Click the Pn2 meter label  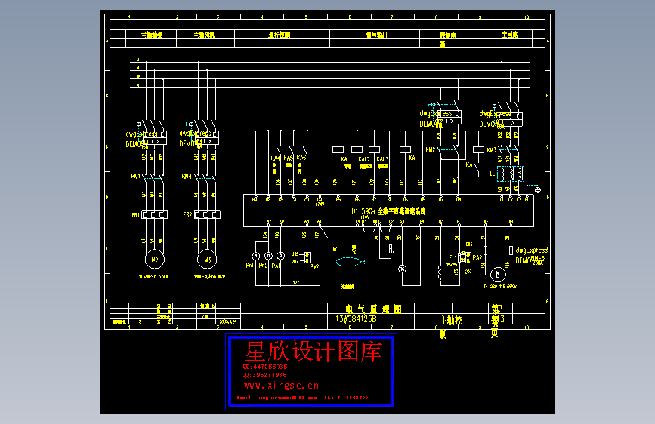tap(263, 265)
